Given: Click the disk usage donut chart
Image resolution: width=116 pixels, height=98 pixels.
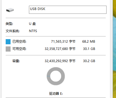Looking at the screenshot, I should click(56, 76).
